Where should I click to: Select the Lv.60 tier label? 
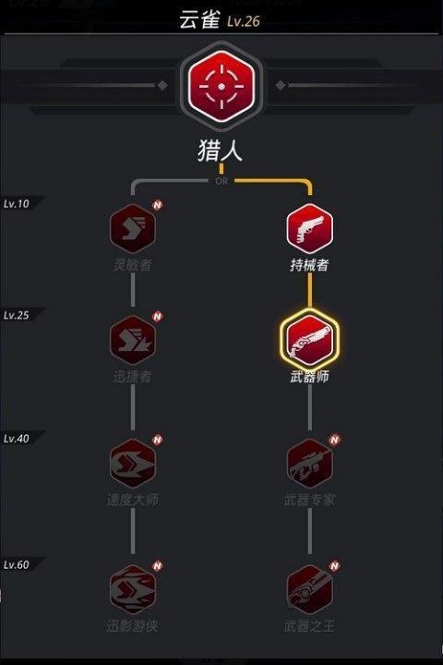(x=17, y=564)
